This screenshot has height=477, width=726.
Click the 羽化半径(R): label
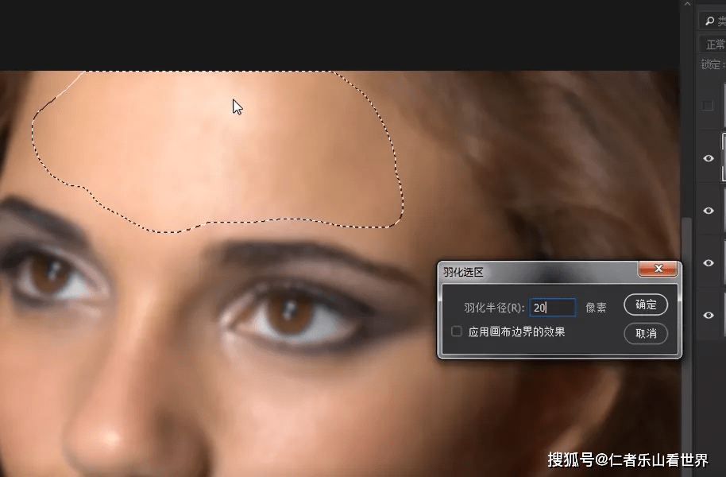pyautogui.click(x=494, y=308)
